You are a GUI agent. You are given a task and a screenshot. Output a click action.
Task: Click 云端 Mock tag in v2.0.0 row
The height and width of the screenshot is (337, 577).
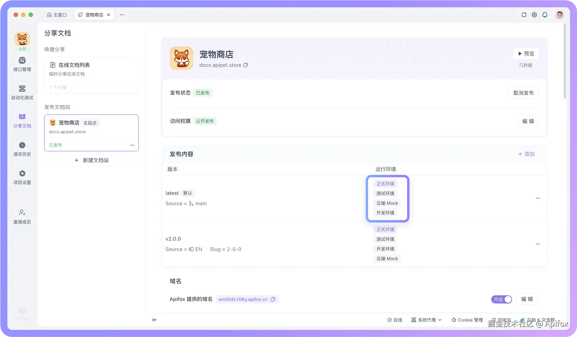tap(387, 259)
